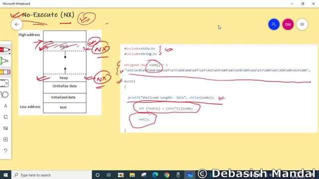This screenshot has width=319, height=179.
Task: Click the 'No-Execute (NX)' heading text
Action: coord(48,14)
